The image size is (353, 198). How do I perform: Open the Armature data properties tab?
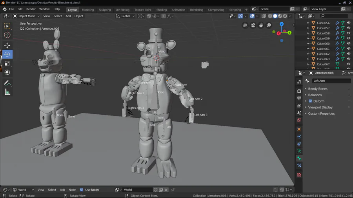(299, 151)
